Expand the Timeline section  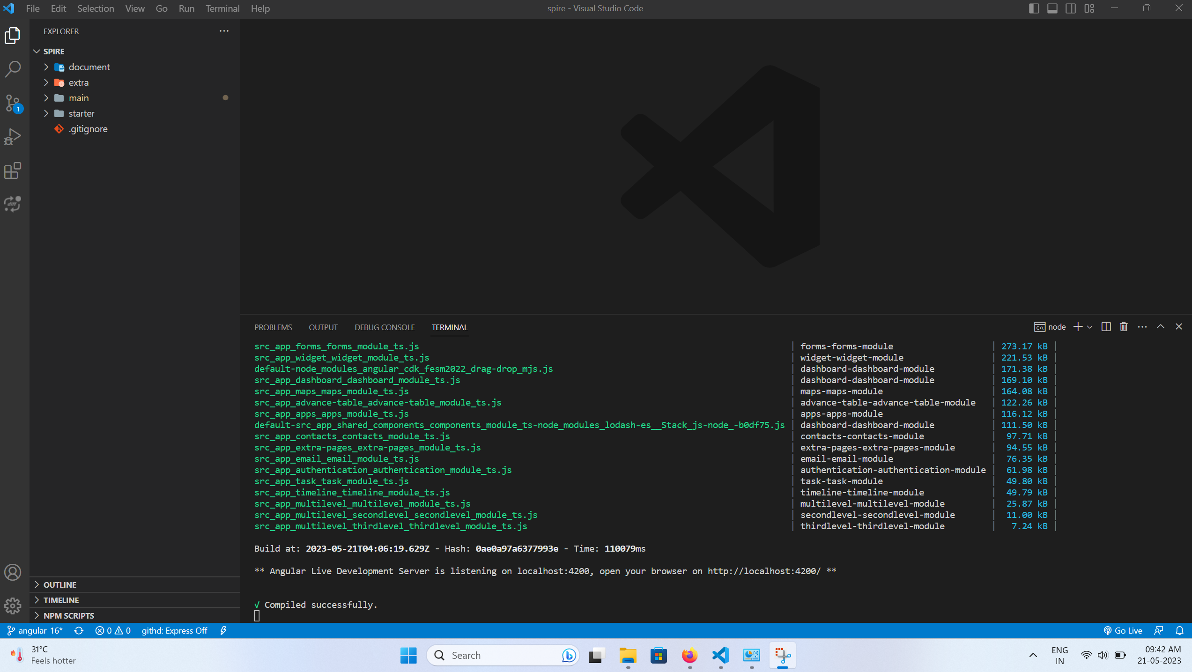(135, 600)
